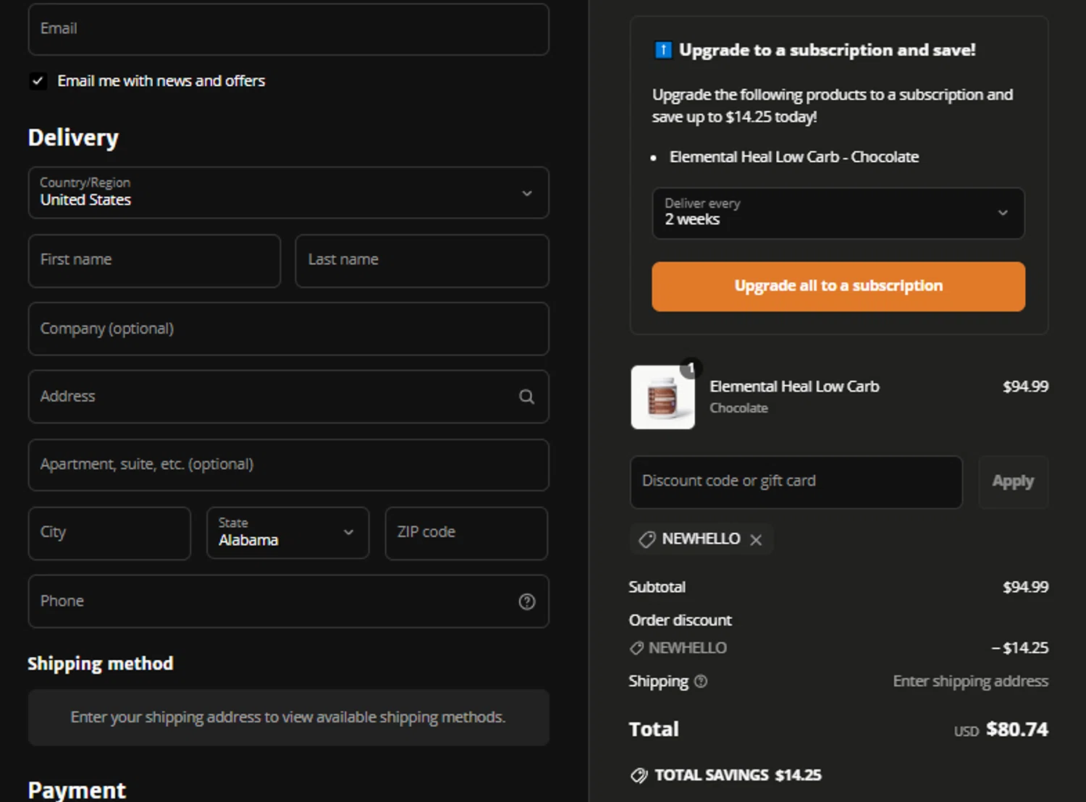Click the Company (optional) field
The height and width of the screenshot is (802, 1086).
(288, 329)
